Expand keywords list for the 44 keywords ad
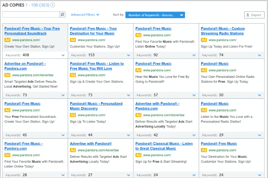 click(129, 135)
